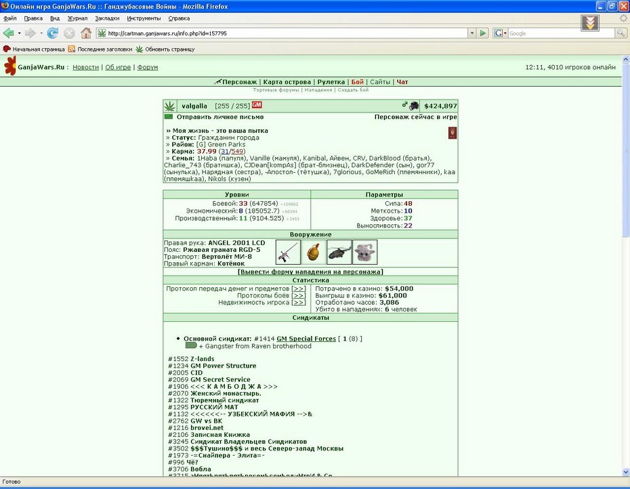Click the Карта острова navigation link

click(287, 82)
